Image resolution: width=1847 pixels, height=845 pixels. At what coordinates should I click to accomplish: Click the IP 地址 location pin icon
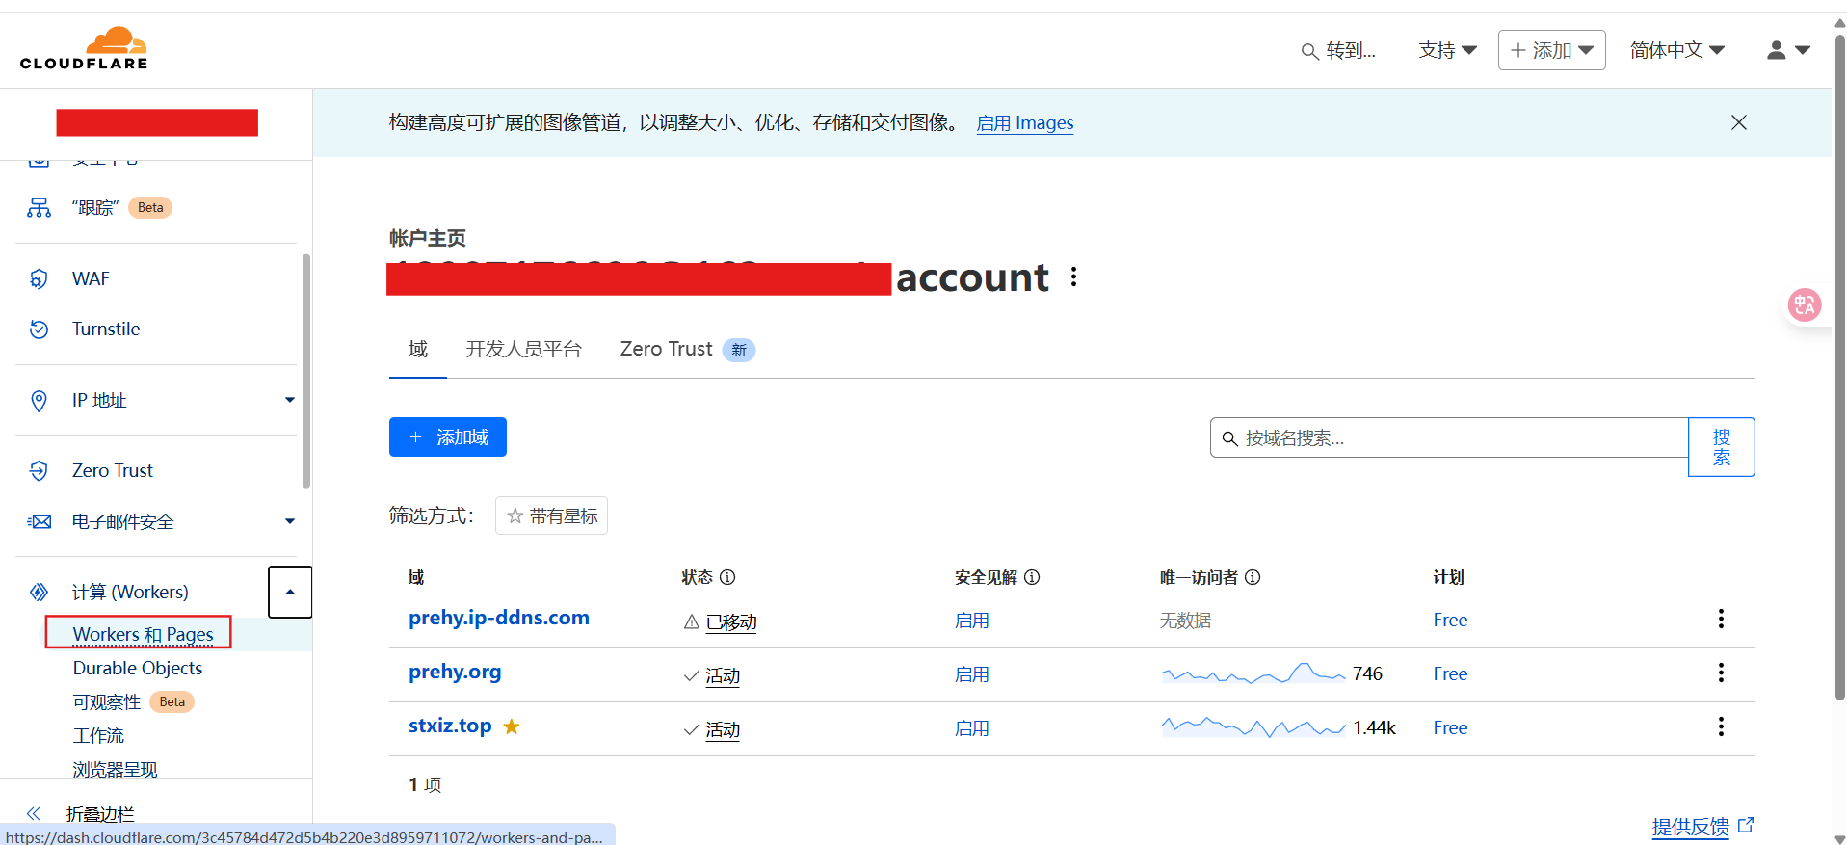(39, 400)
